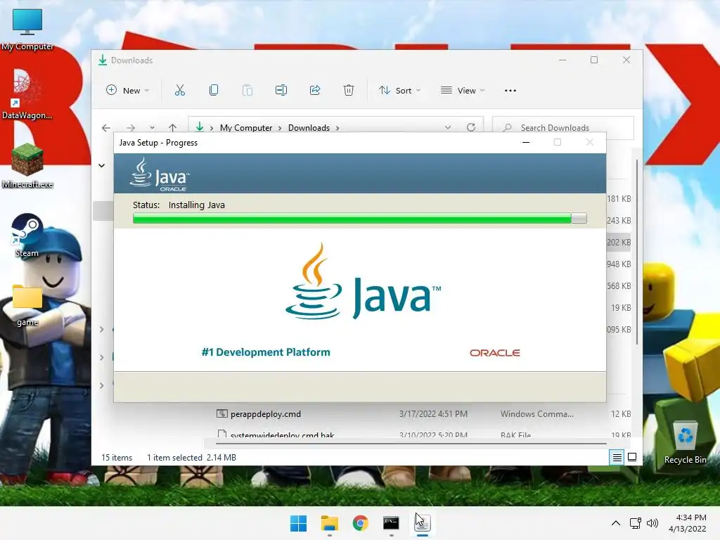The height and width of the screenshot is (540, 720).
Task: Open the View dropdown in Downloads
Action: [x=463, y=91]
